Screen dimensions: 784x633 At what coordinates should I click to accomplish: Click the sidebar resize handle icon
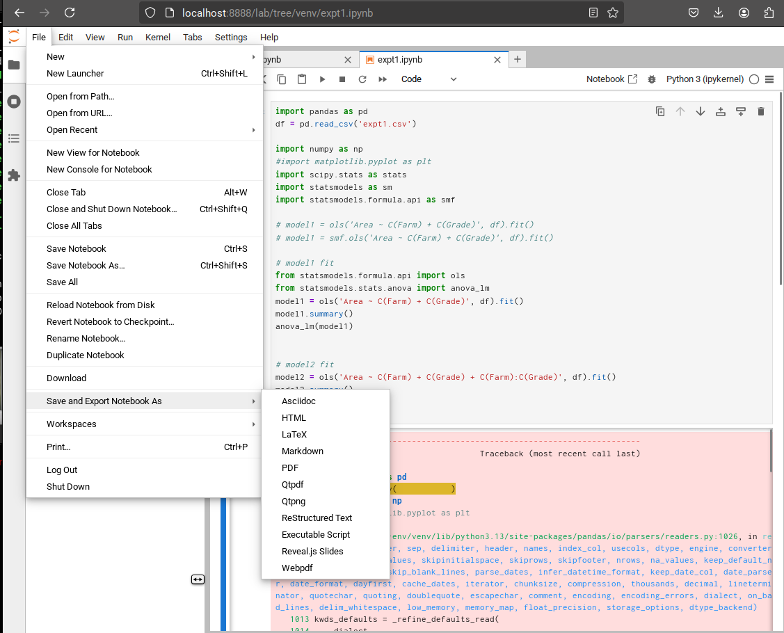198,579
